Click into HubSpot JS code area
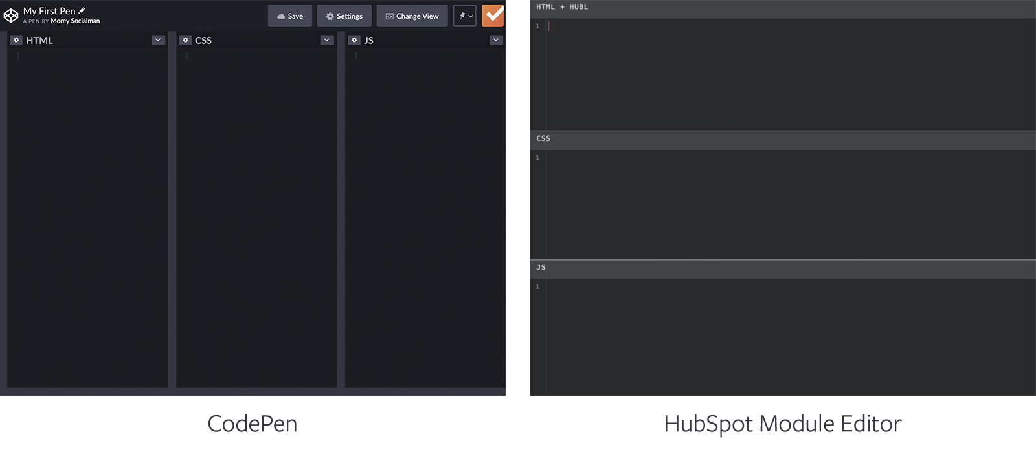Screen dimensions: 1036x454 click(791, 337)
